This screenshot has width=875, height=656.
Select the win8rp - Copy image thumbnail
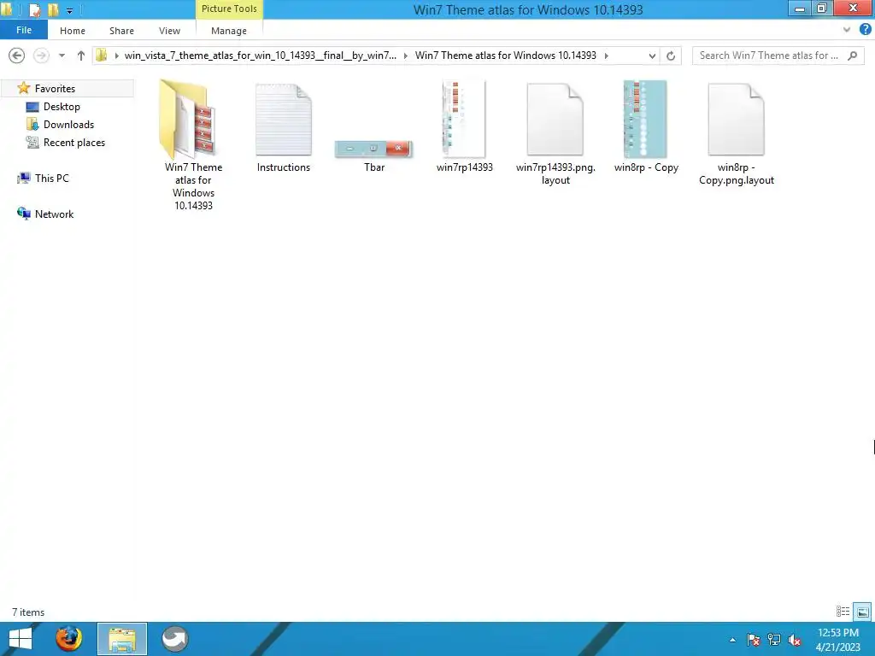[645, 119]
